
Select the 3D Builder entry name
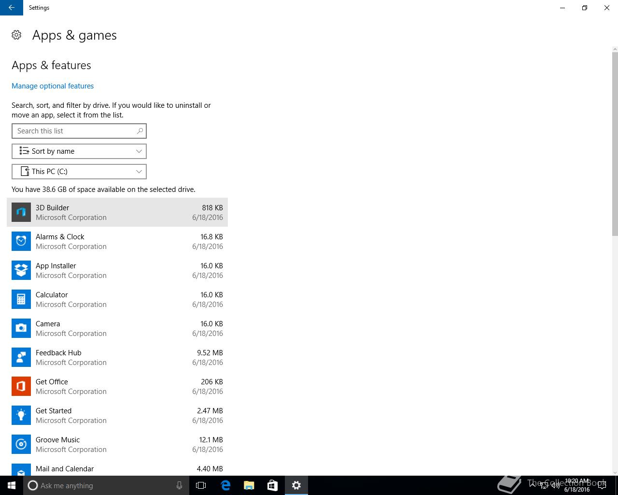(52, 208)
